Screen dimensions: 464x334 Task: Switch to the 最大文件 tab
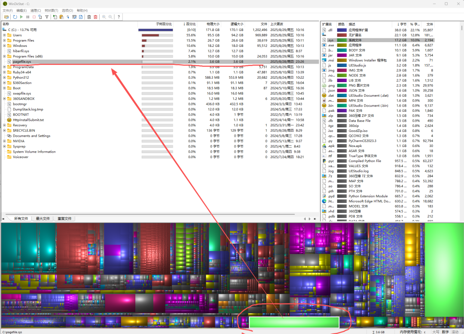(x=43, y=218)
